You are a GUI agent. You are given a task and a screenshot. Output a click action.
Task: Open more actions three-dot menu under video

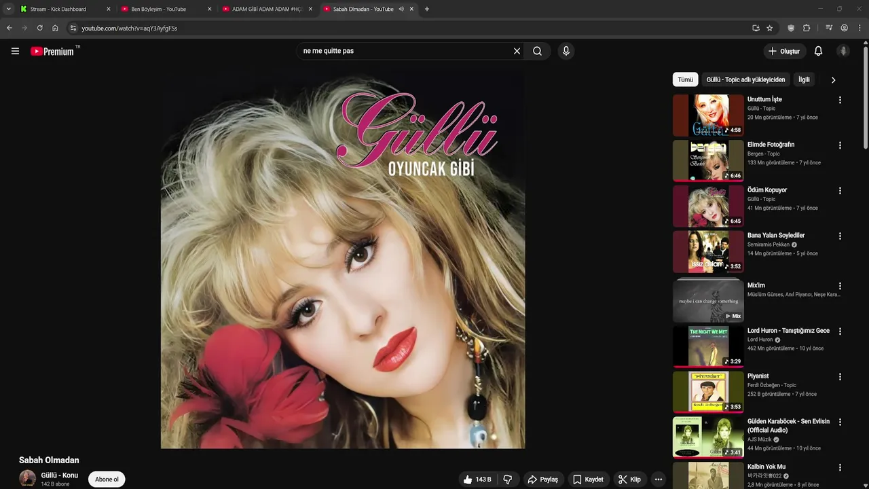[x=658, y=479]
